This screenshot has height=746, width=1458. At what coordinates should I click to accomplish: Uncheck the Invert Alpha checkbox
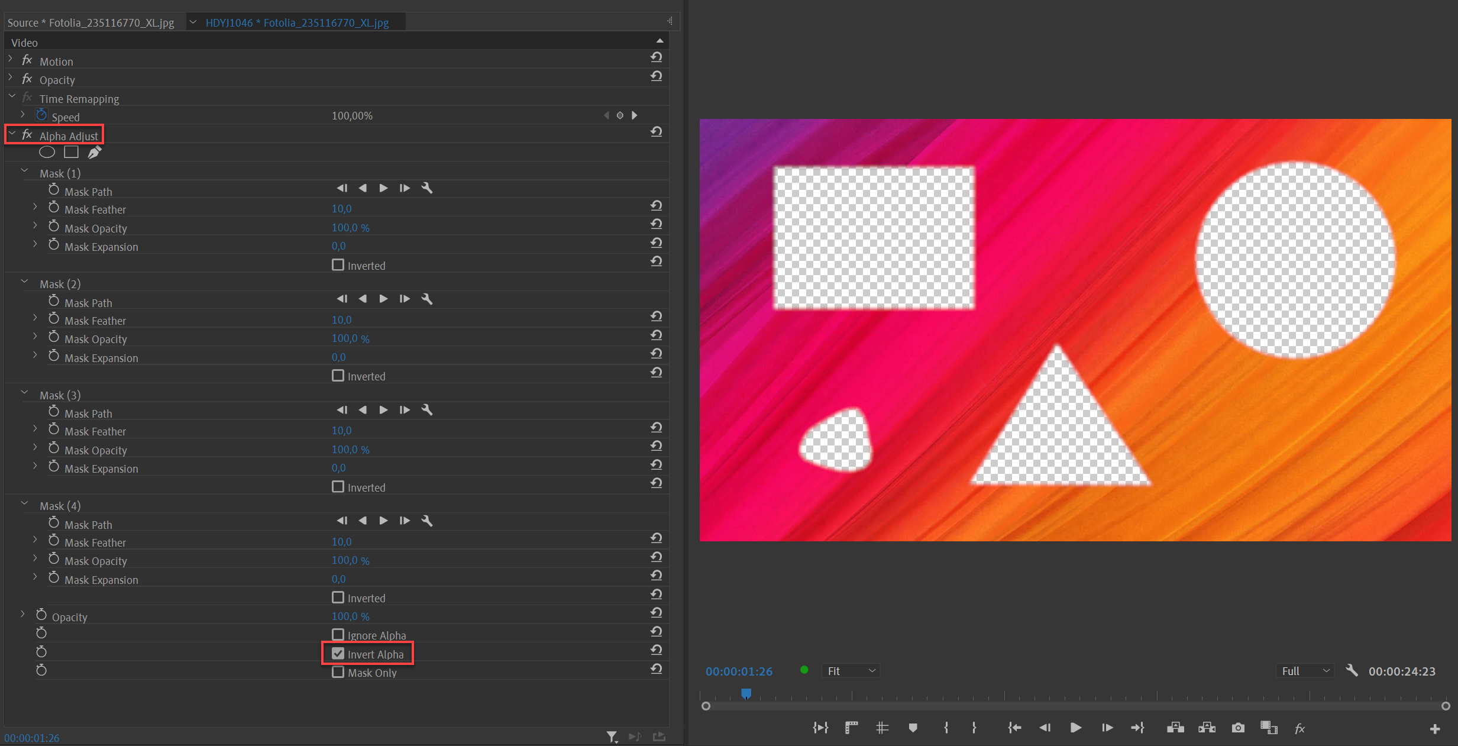[338, 653]
